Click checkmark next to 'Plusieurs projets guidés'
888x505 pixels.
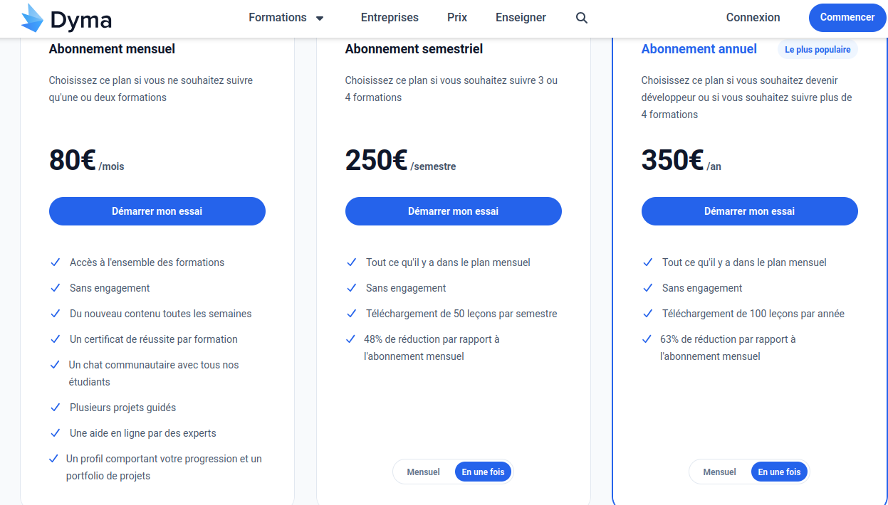point(55,408)
